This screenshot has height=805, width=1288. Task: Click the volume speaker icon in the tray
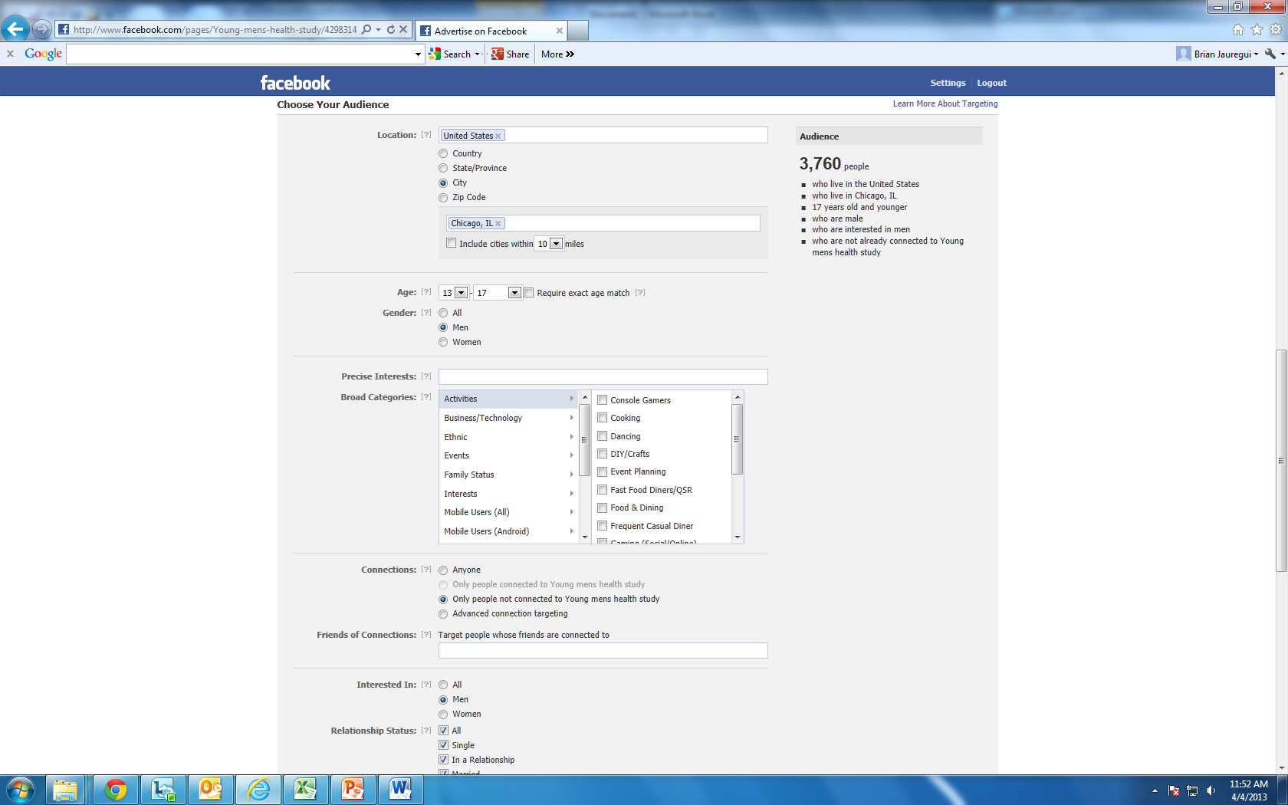click(1211, 790)
